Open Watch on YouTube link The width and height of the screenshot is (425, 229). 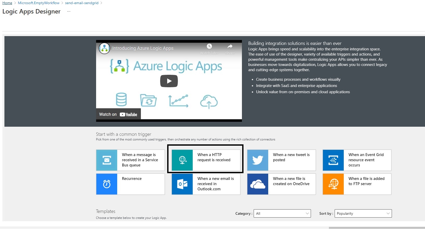118,114
